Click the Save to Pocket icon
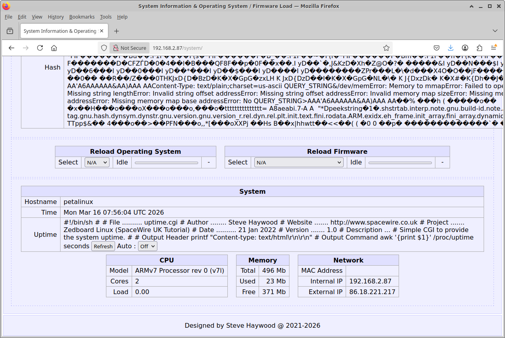 coord(436,48)
